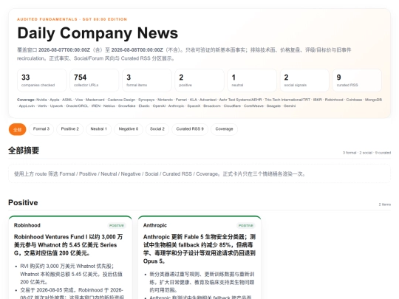Click the route filter hint box

tap(199, 174)
